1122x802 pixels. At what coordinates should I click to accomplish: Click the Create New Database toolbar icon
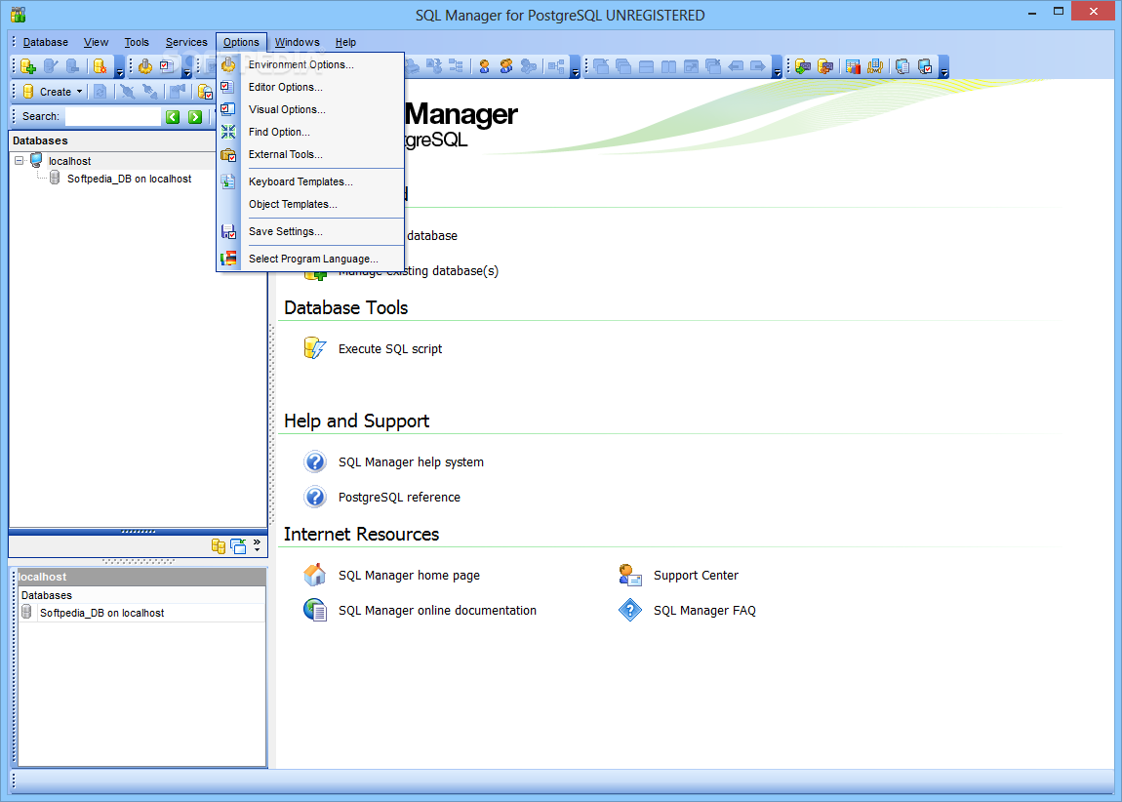click(28, 66)
